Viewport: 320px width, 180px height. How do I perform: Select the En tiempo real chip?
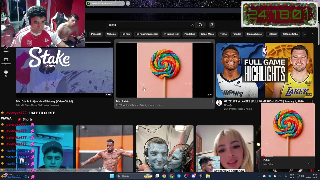[171, 34]
